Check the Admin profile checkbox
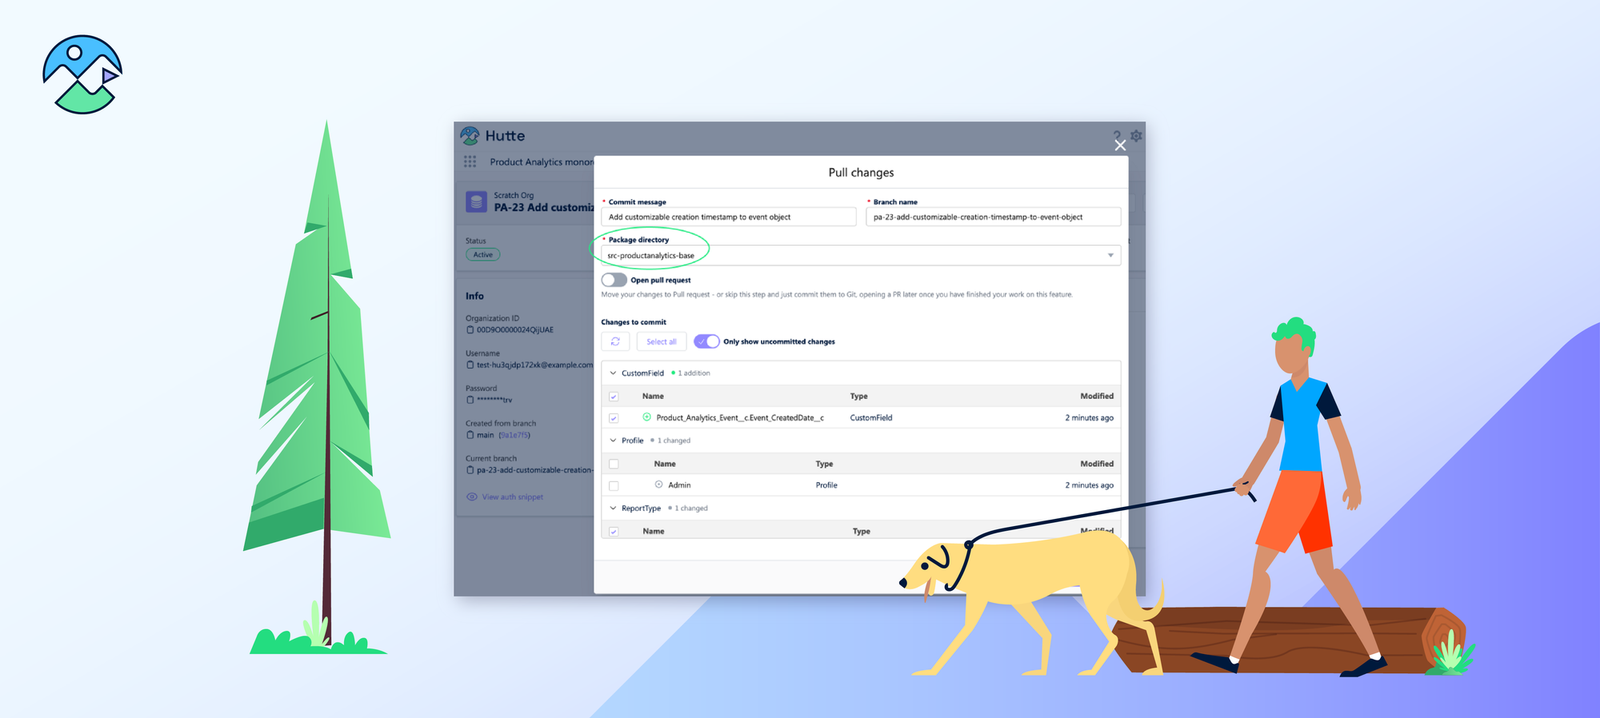Screen dimensions: 1600x718 pyautogui.click(x=614, y=485)
